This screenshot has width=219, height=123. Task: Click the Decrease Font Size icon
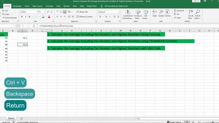click(52, 12)
